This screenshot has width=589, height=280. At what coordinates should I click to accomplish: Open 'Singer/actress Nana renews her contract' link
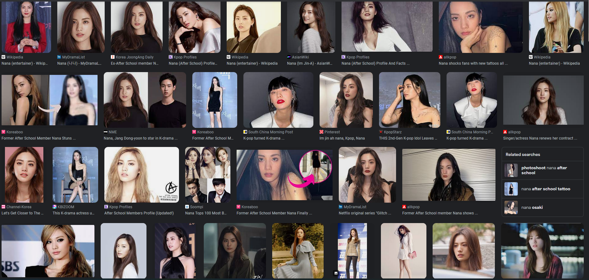coord(540,138)
